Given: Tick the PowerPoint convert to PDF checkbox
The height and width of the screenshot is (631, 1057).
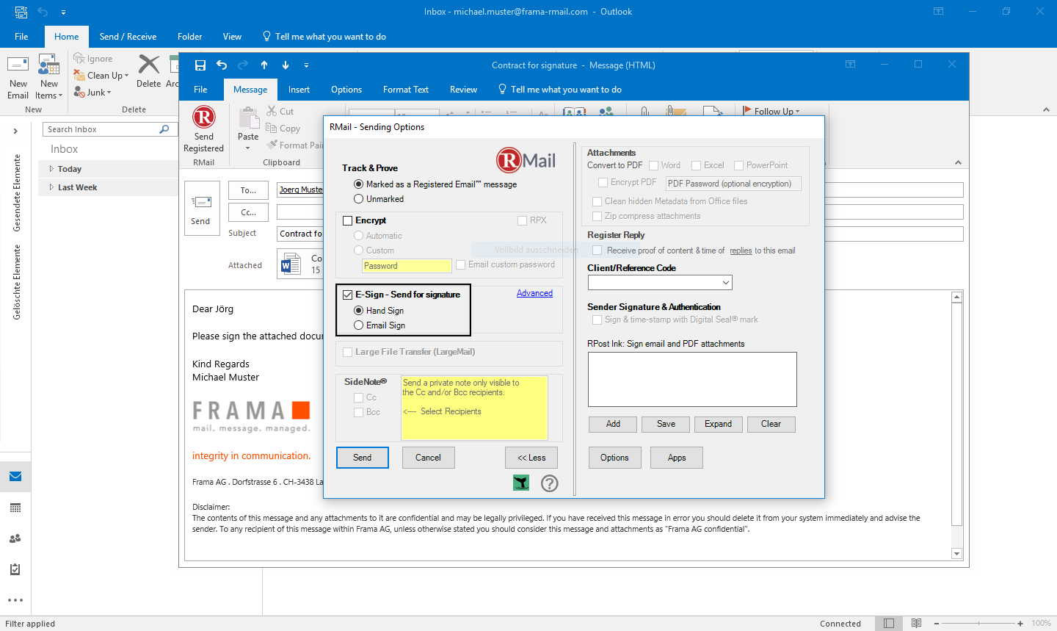Looking at the screenshot, I should (739, 166).
